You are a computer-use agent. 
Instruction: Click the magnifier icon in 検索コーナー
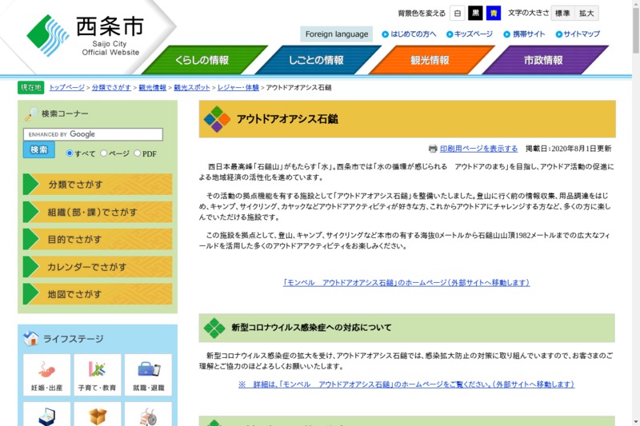[32, 114]
